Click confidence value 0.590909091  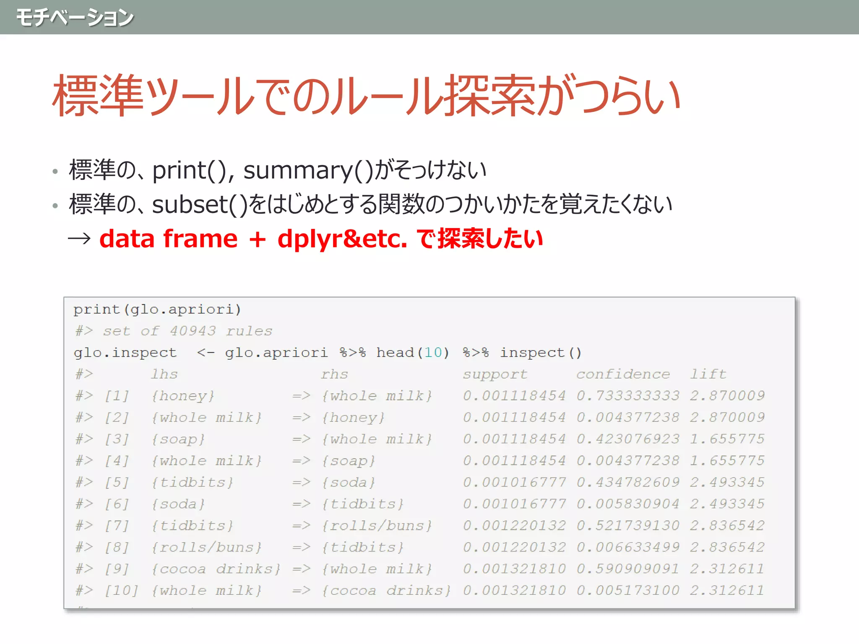pyautogui.click(x=628, y=569)
